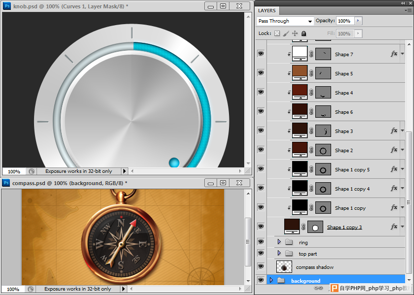This screenshot has width=414, height=295.
Task: Maximize the knob.psd document window
Action: pyautogui.click(x=223, y=6)
